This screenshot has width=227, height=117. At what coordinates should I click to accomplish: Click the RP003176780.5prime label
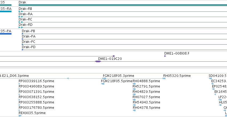click(36, 108)
